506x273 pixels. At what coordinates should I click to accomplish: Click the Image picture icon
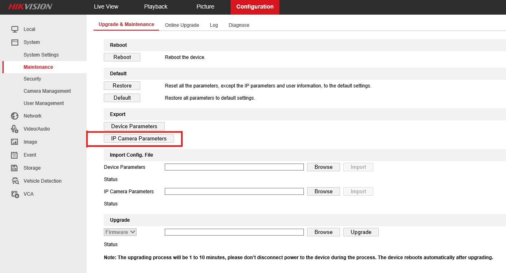[15, 142]
